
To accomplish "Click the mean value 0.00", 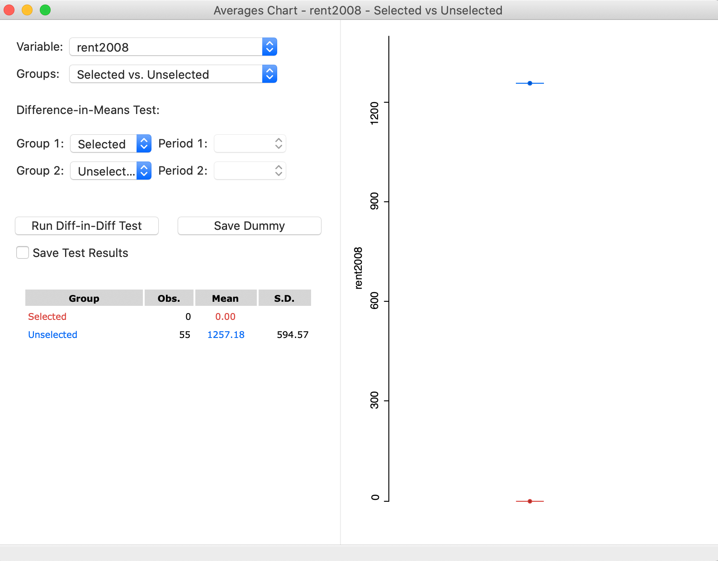I will pyautogui.click(x=225, y=317).
